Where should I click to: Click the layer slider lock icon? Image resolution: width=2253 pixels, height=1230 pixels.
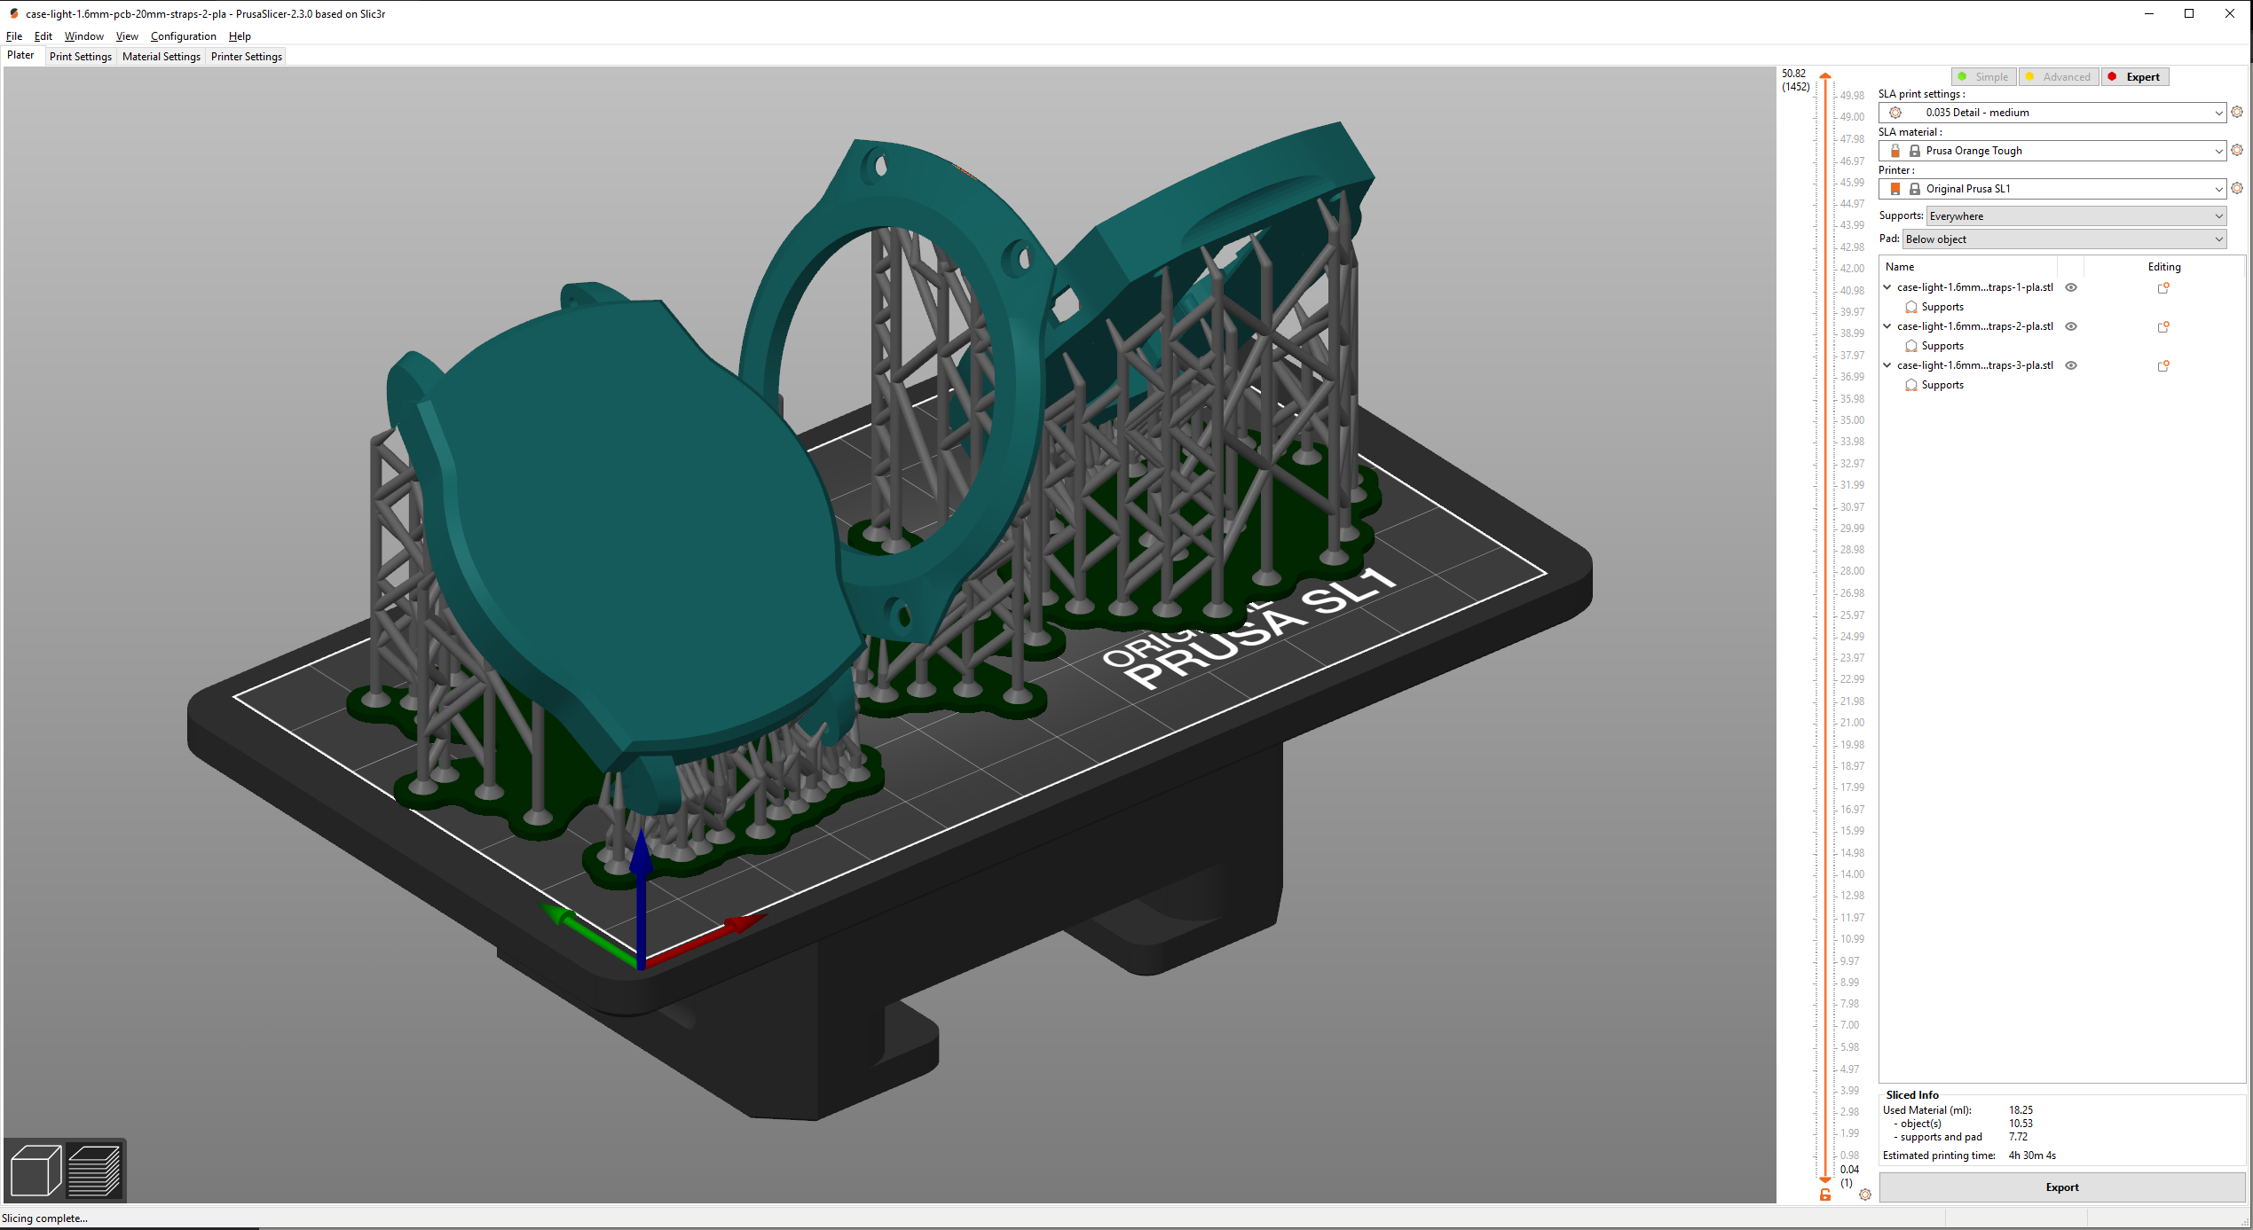click(x=1825, y=1195)
